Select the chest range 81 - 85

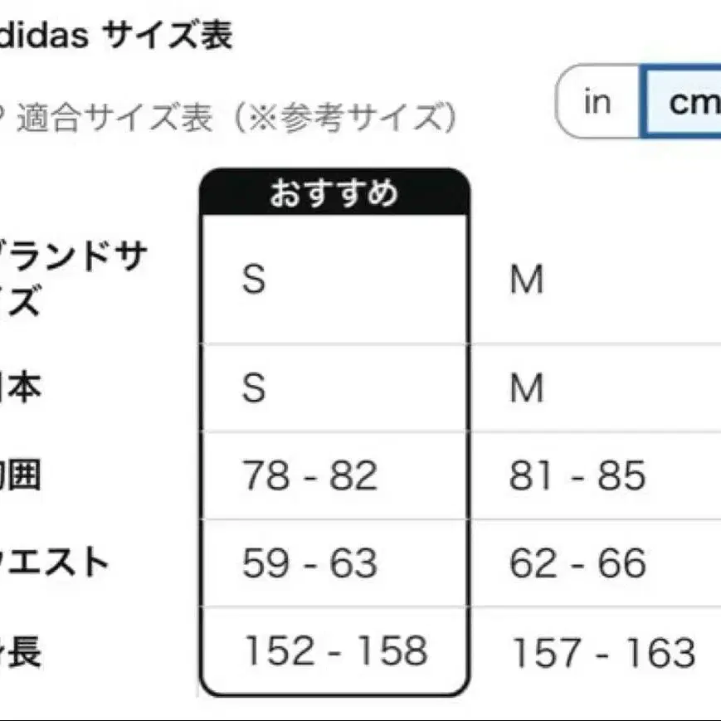pyautogui.click(x=577, y=475)
